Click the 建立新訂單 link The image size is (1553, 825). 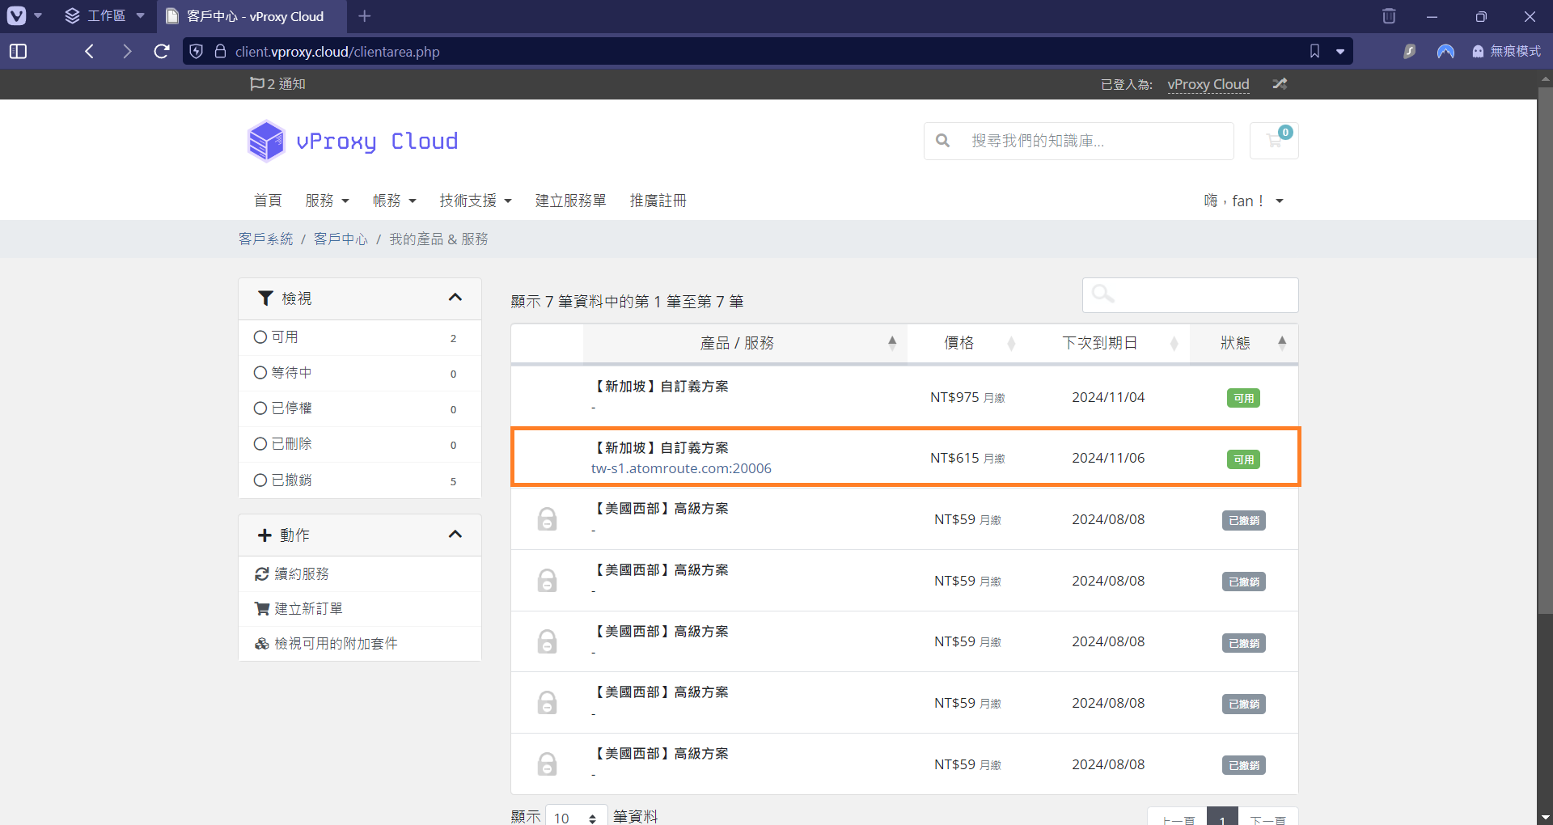click(307, 608)
